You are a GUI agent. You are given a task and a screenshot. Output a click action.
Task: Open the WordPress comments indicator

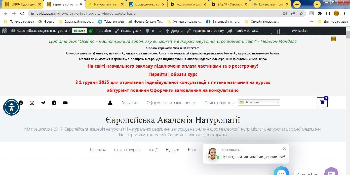coord(150,31)
